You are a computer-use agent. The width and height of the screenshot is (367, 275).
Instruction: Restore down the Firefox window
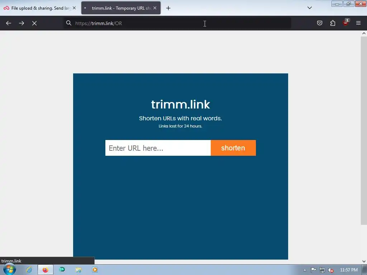point(349,4)
